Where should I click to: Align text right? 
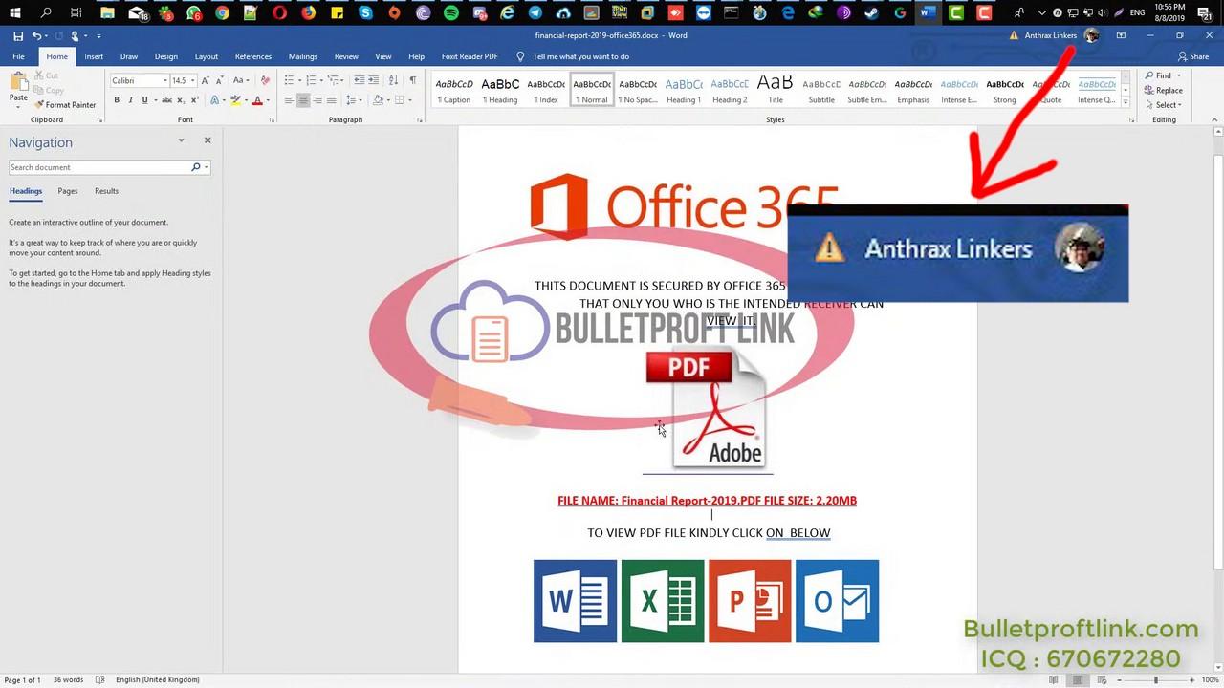point(317,100)
